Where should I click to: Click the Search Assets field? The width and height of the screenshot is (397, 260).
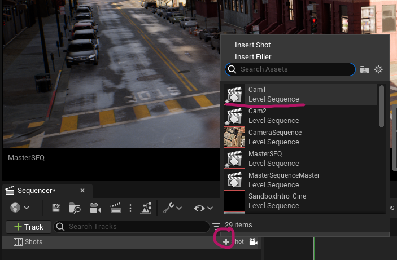[x=290, y=69]
